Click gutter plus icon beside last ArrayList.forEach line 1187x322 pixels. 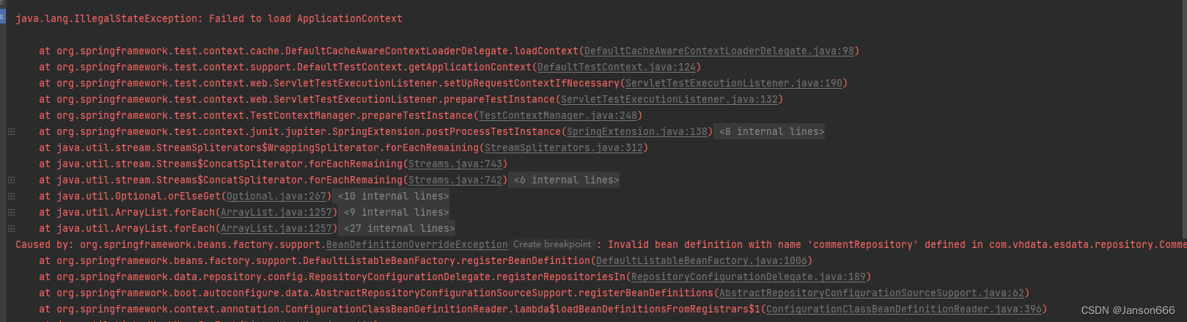[x=11, y=229]
